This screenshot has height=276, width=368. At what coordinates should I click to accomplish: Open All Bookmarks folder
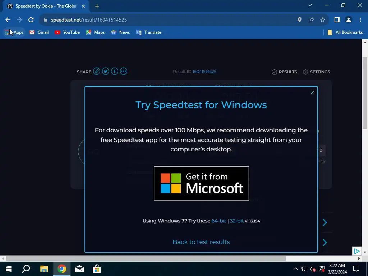tap(345, 32)
